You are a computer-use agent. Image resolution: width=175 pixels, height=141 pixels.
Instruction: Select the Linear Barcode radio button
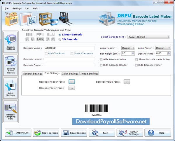tap(60, 35)
